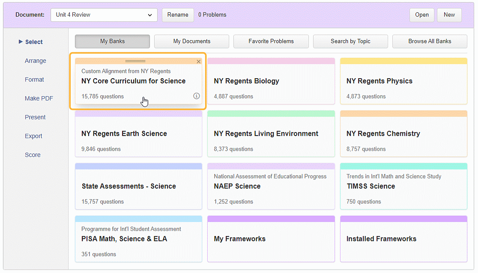Close the NY Core Curriculum card
Viewport: 478px width, 273px height.
198,62
